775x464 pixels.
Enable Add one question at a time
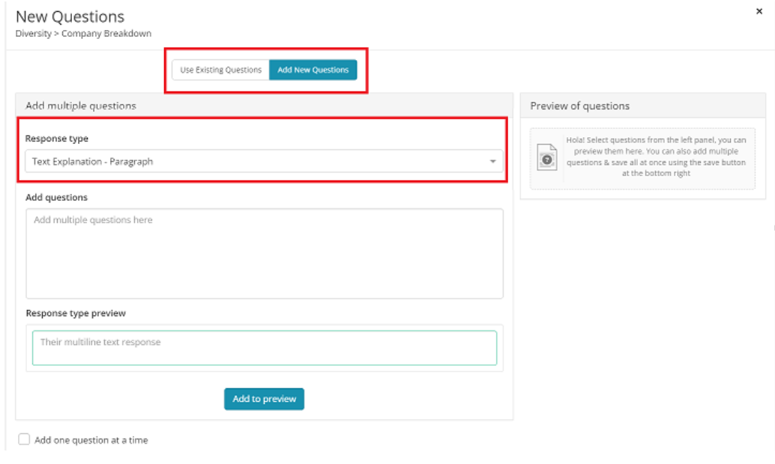point(24,439)
